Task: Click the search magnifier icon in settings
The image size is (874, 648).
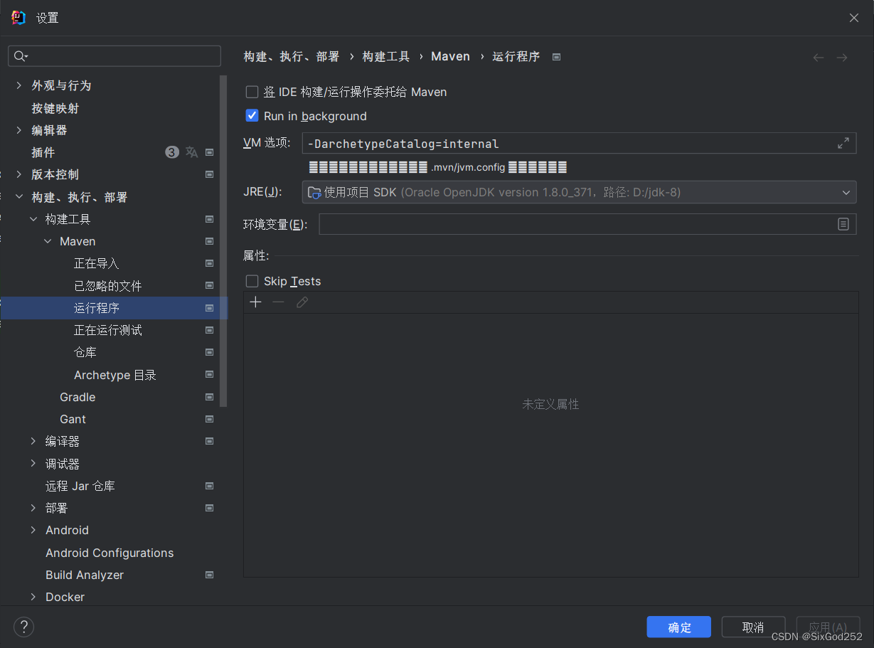Action: coord(20,56)
